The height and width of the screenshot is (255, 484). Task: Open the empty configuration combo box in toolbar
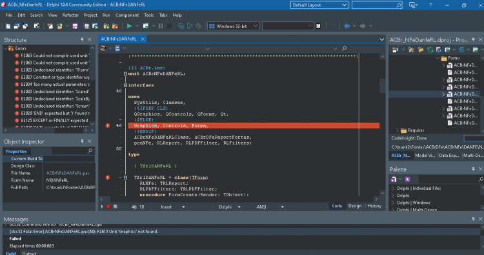click(288, 26)
